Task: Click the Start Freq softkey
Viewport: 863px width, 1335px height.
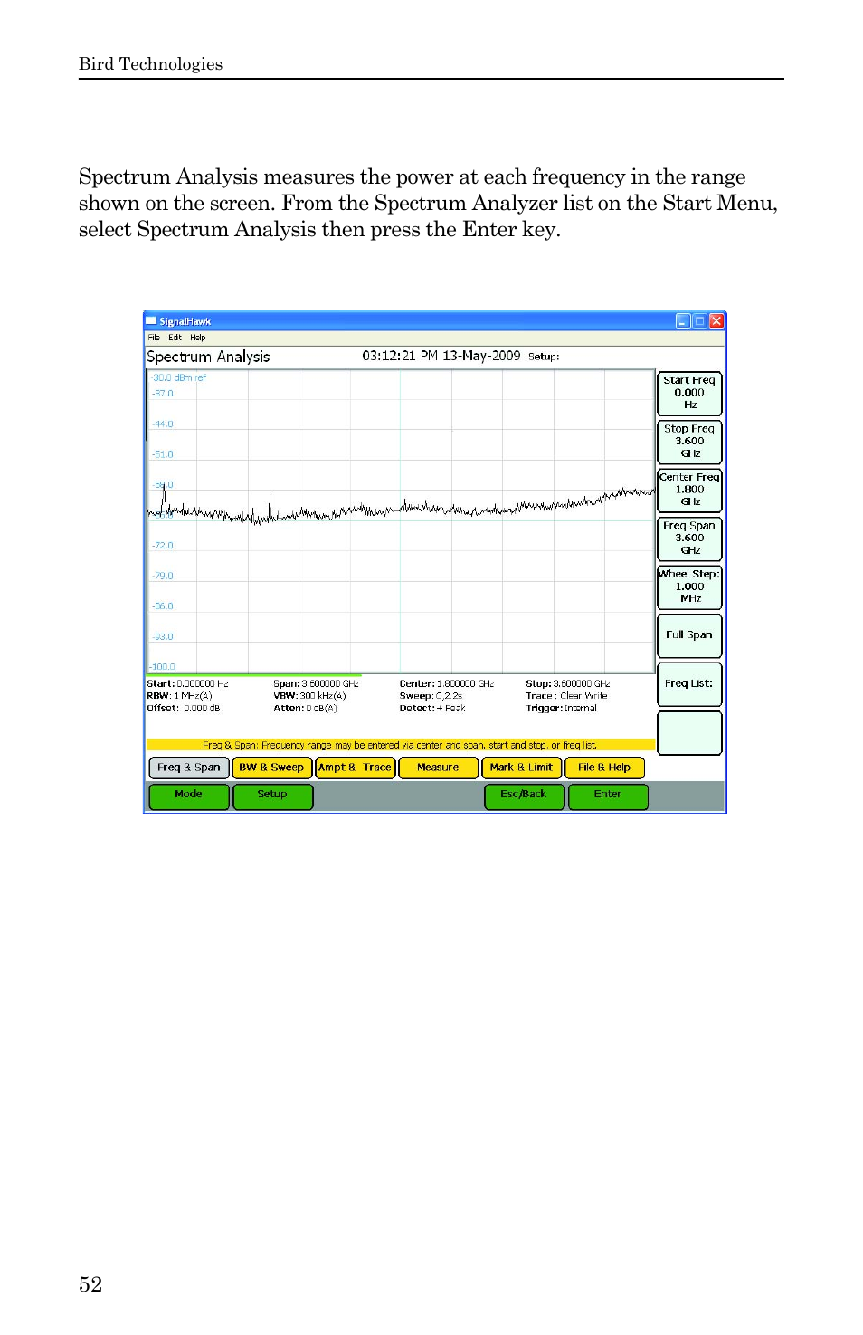Action: (689, 393)
